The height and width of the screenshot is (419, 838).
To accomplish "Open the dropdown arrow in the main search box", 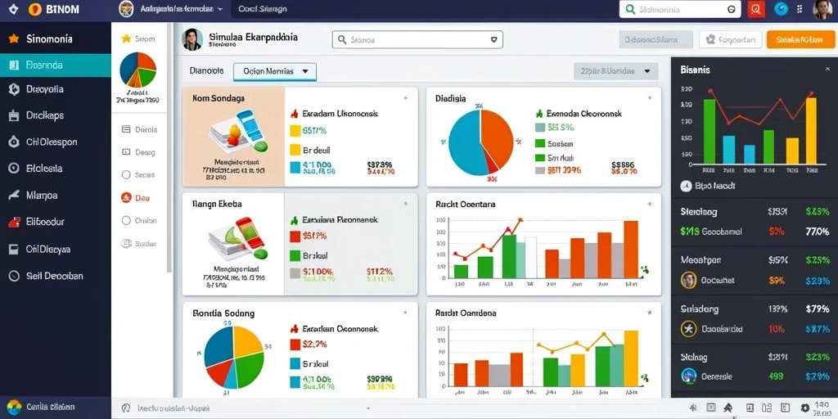I will pyautogui.click(x=493, y=39).
